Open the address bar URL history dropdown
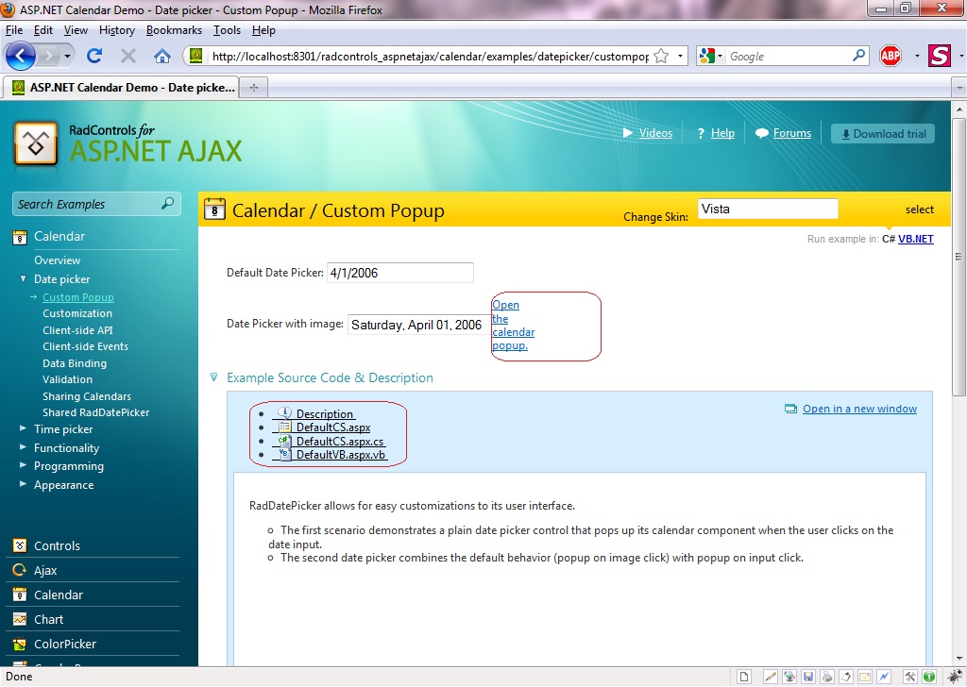 680,56
